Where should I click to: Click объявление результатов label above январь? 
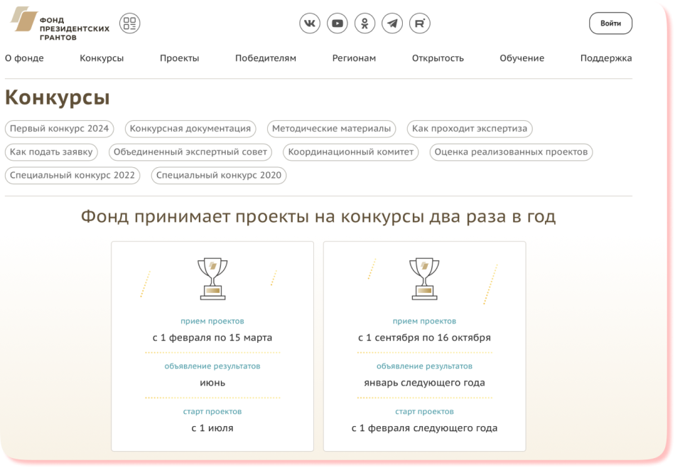424,366
